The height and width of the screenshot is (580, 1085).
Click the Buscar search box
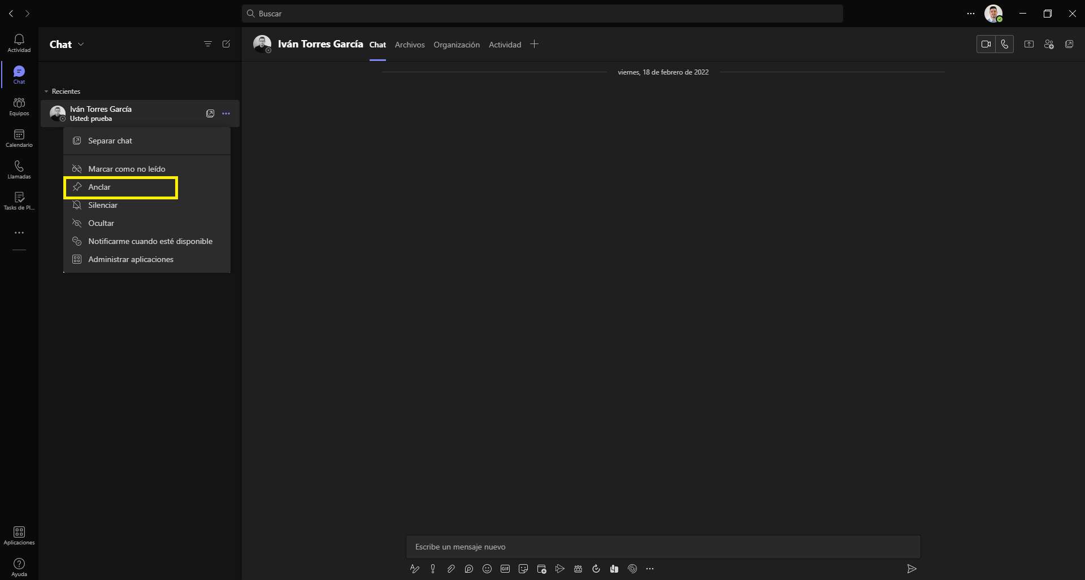(x=542, y=13)
